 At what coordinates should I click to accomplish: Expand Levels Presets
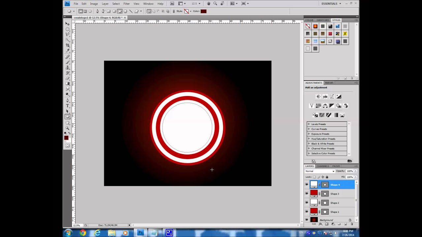309,124
